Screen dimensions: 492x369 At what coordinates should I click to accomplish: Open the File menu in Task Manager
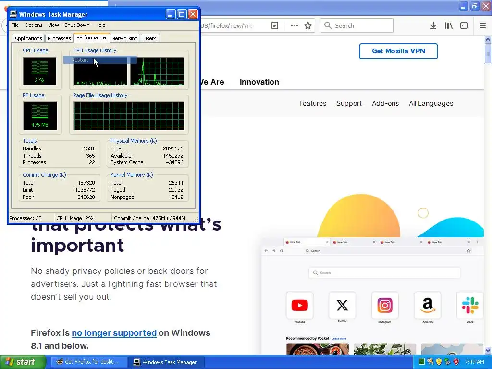click(15, 25)
